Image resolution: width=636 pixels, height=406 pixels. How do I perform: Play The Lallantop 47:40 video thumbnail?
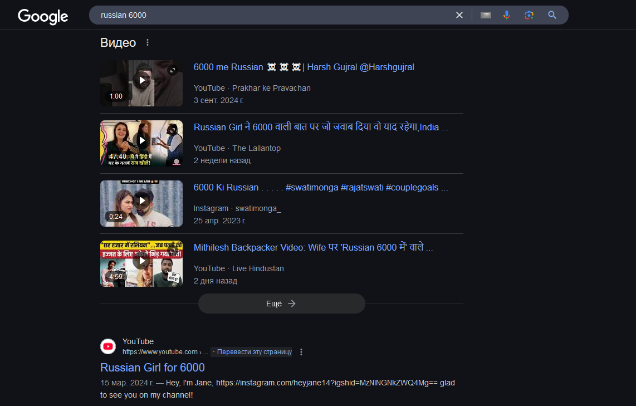(x=141, y=143)
